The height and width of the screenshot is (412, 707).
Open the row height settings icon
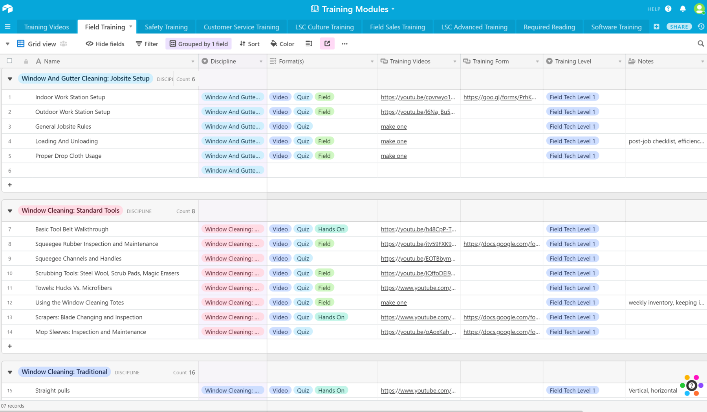tap(308, 44)
